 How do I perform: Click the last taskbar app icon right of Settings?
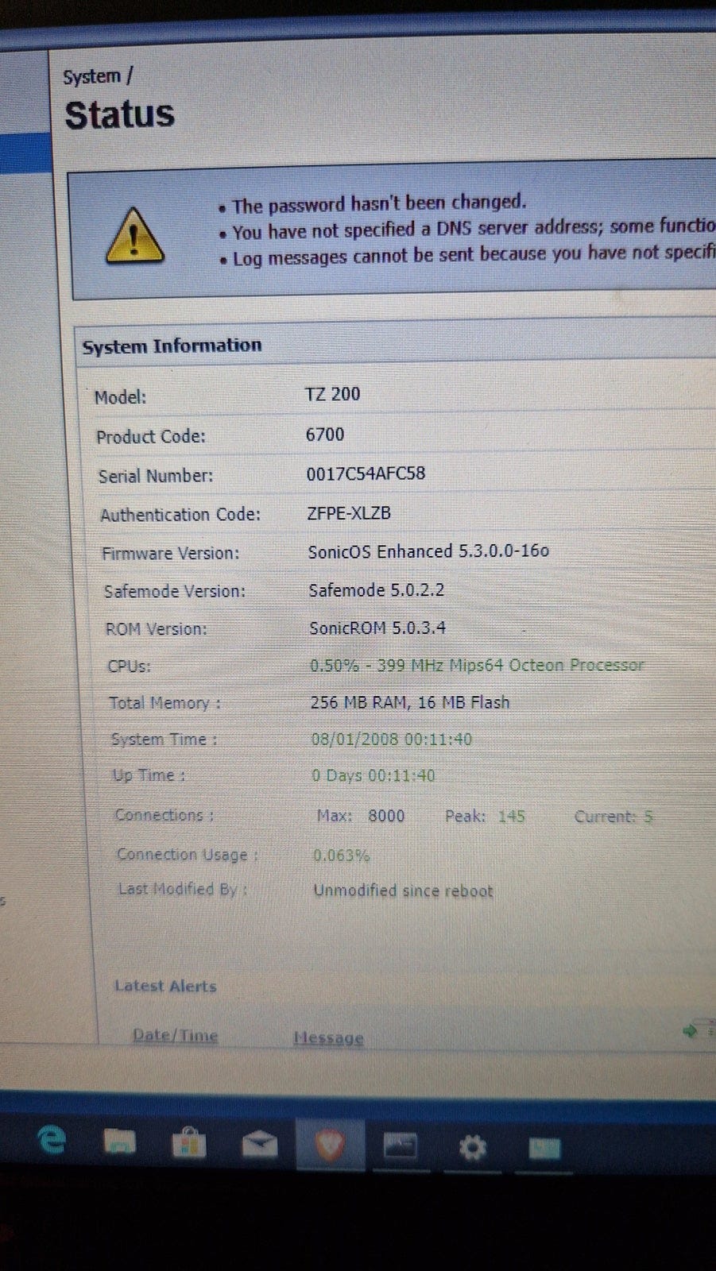point(544,1148)
